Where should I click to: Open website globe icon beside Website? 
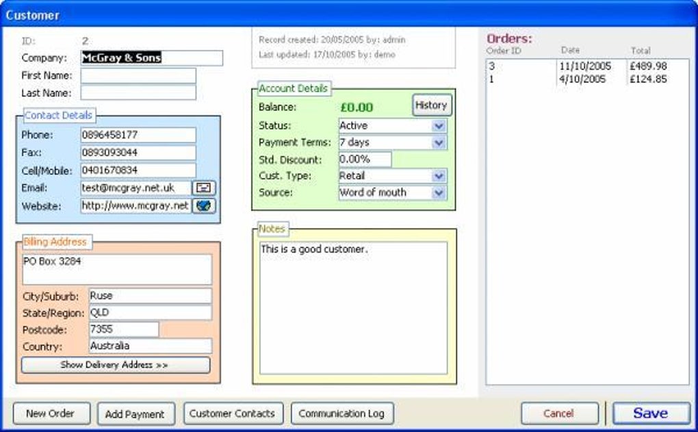tap(204, 206)
